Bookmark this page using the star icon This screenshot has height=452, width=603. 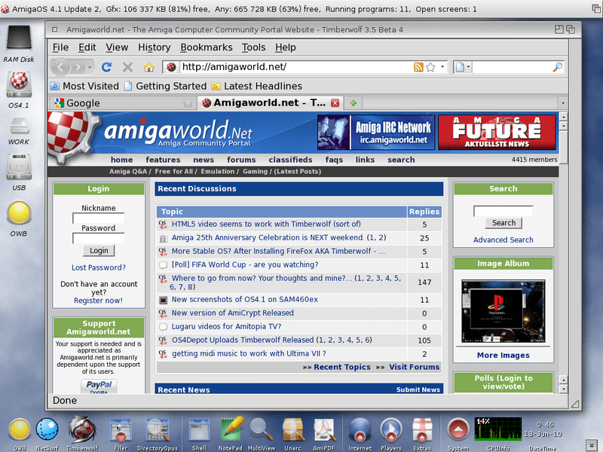430,67
